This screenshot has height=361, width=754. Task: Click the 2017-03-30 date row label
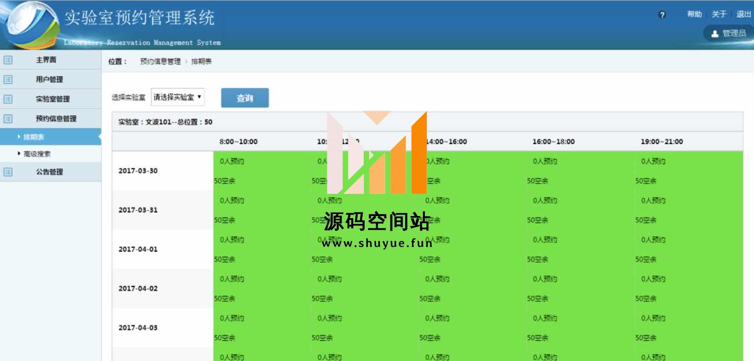pyautogui.click(x=138, y=171)
